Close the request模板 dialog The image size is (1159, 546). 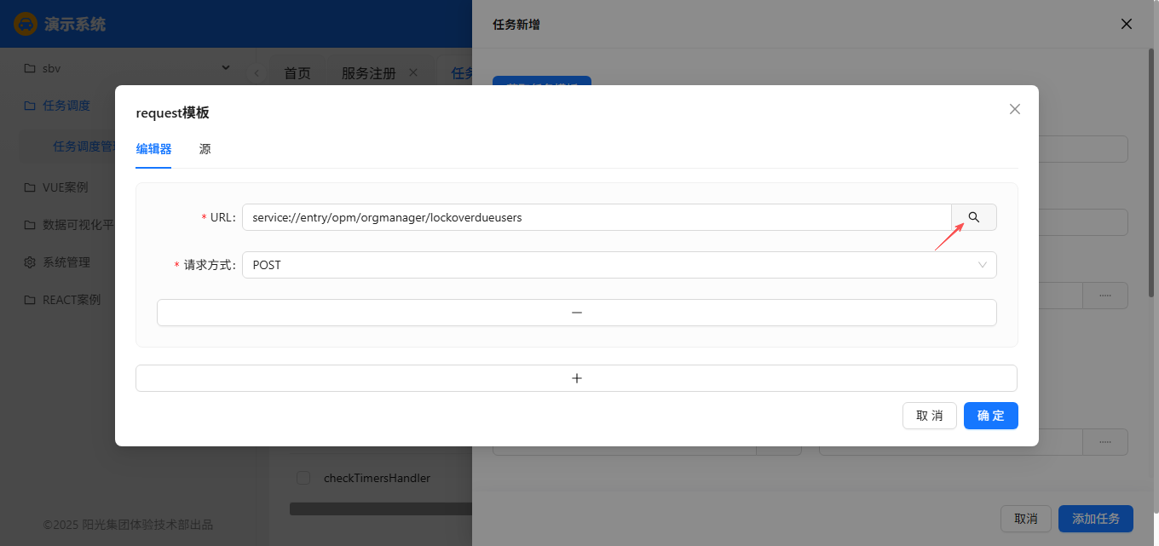point(1014,109)
